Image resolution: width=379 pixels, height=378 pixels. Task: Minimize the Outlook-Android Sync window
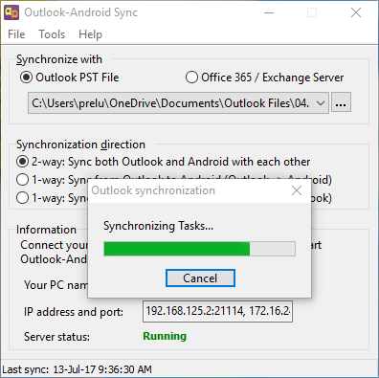[269, 12]
